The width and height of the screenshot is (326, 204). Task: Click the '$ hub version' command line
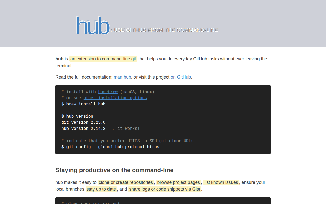[77, 116]
